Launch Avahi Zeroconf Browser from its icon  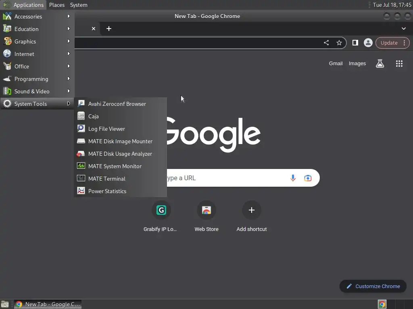click(x=81, y=104)
